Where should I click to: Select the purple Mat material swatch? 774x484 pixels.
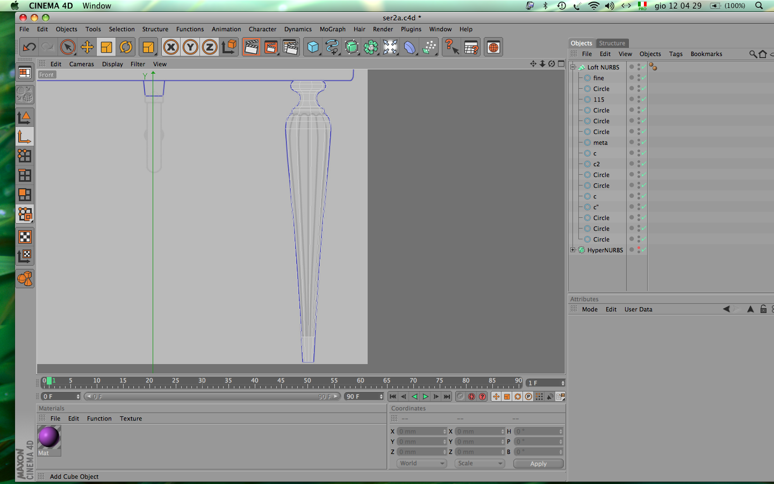pos(49,437)
